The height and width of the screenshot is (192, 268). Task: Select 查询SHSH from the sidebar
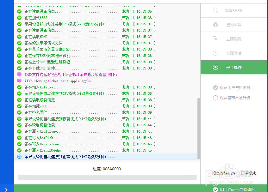234,10
